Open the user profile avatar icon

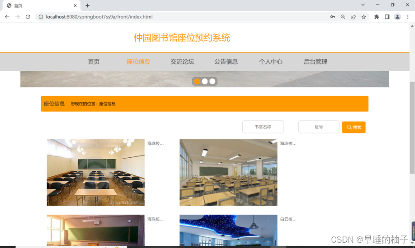point(397,17)
